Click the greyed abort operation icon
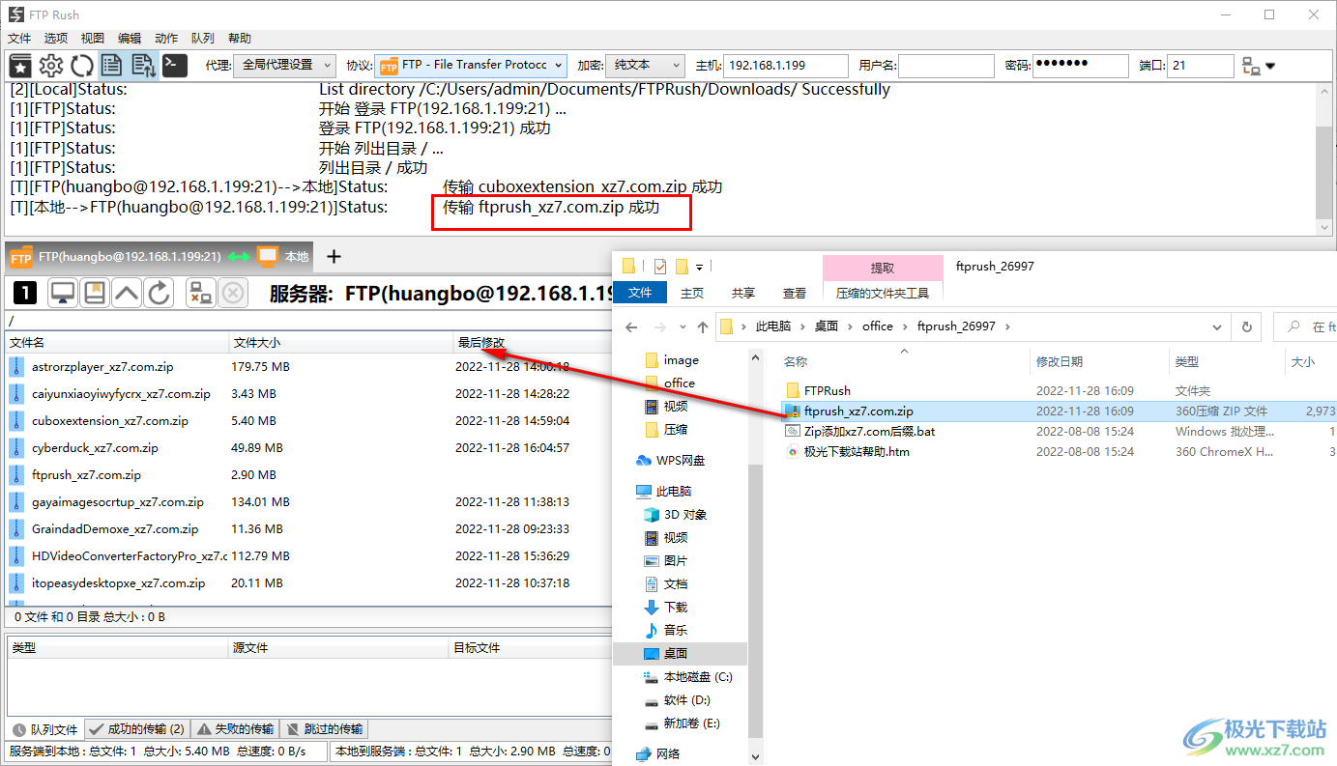 click(x=233, y=294)
